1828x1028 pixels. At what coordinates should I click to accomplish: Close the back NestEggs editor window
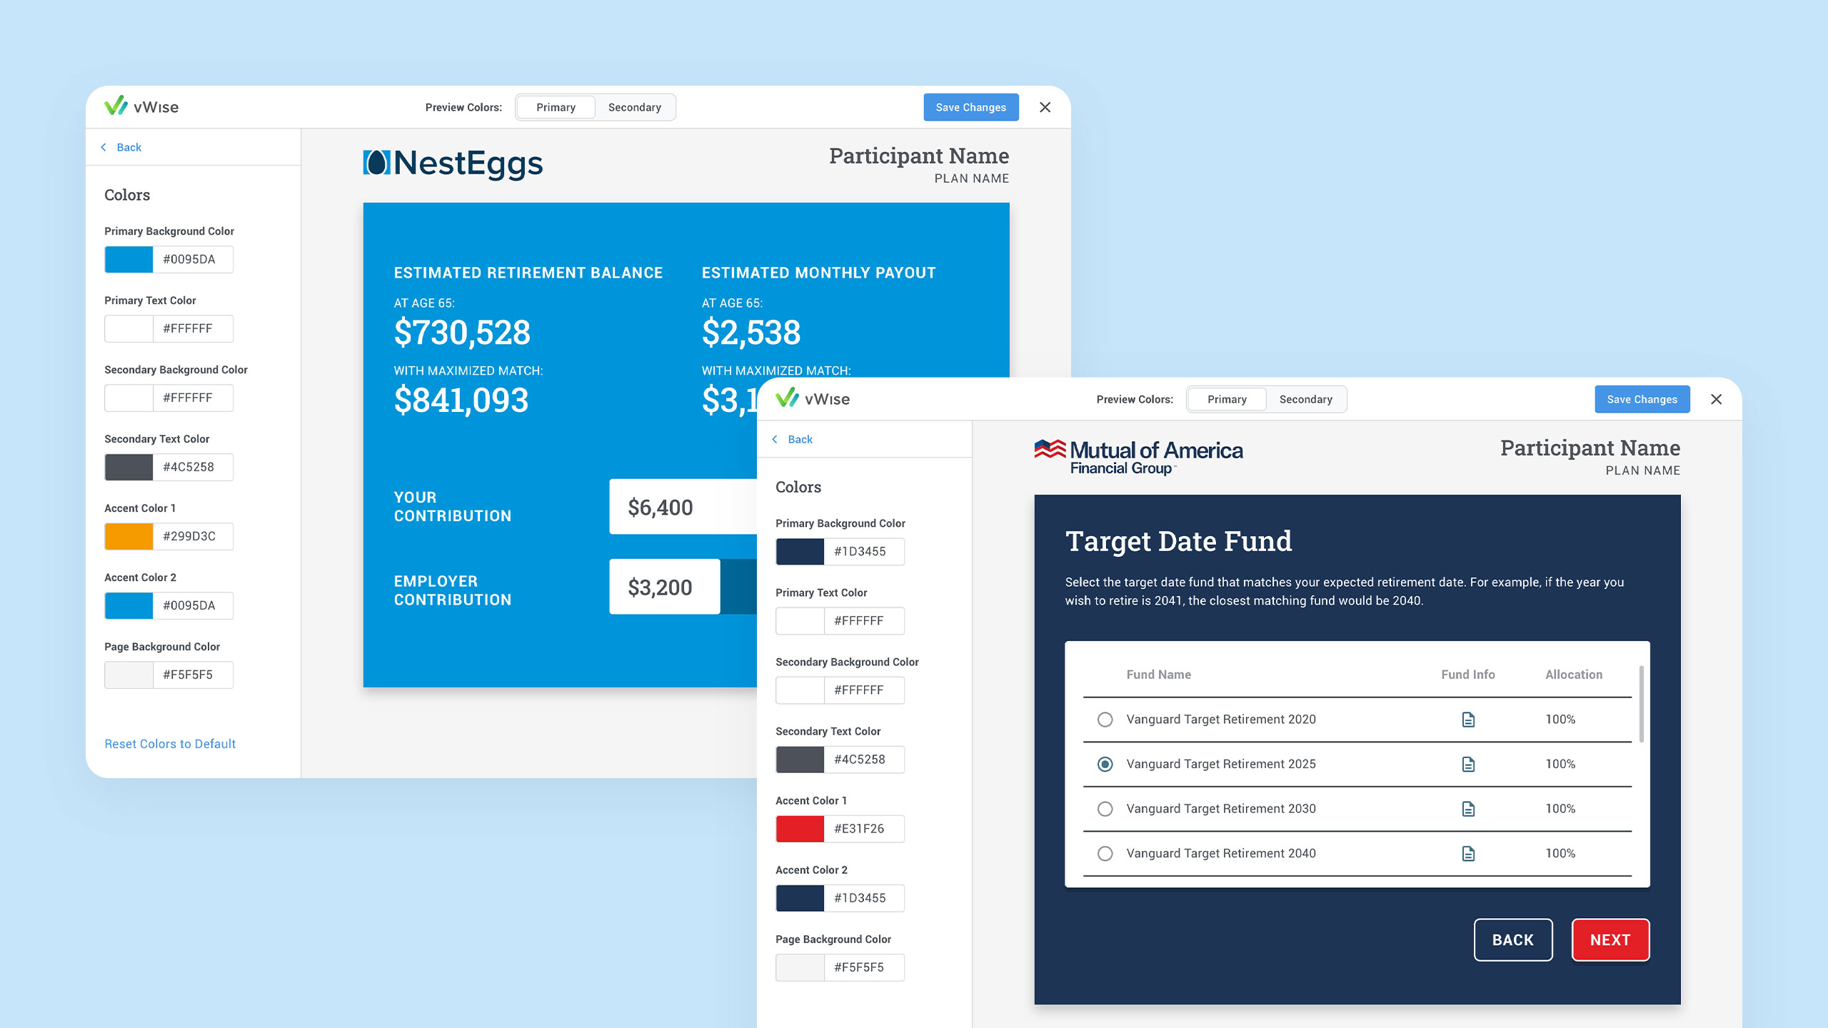tap(1045, 107)
